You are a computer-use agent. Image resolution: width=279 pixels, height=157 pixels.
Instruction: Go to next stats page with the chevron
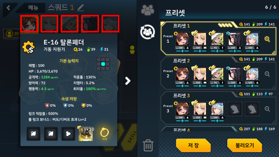[x=128, y=81]
